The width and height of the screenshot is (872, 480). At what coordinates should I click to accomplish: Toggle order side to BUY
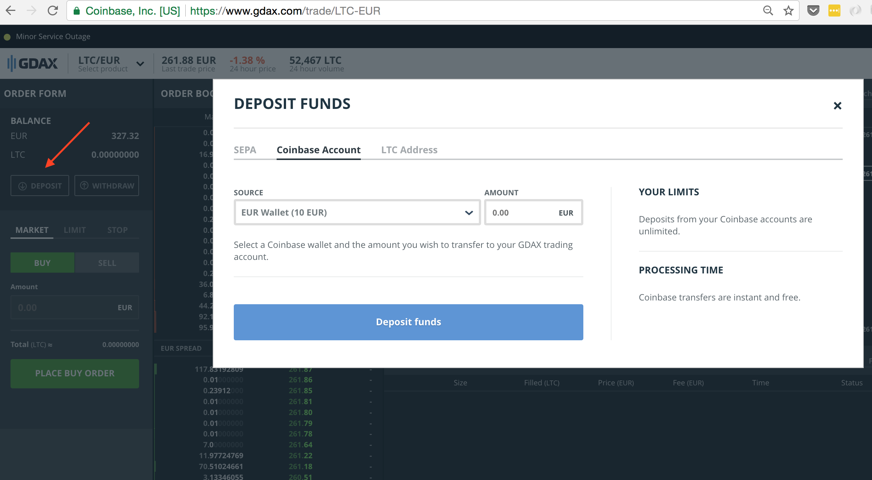pyautogui.click(x=42, y=263)
